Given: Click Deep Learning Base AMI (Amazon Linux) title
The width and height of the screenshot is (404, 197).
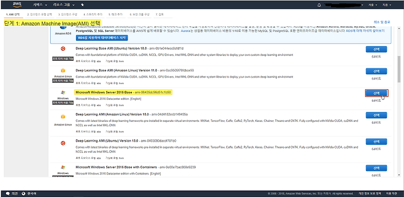Looking at the screenshot, I should pos(116,70).
